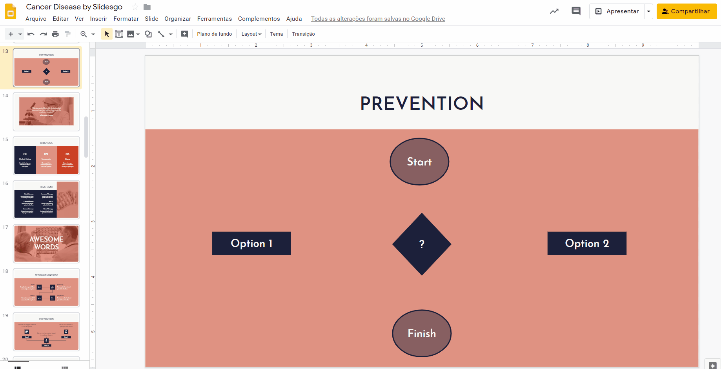Open the Ver menu

pyautogui.click(x=79, y=19)
